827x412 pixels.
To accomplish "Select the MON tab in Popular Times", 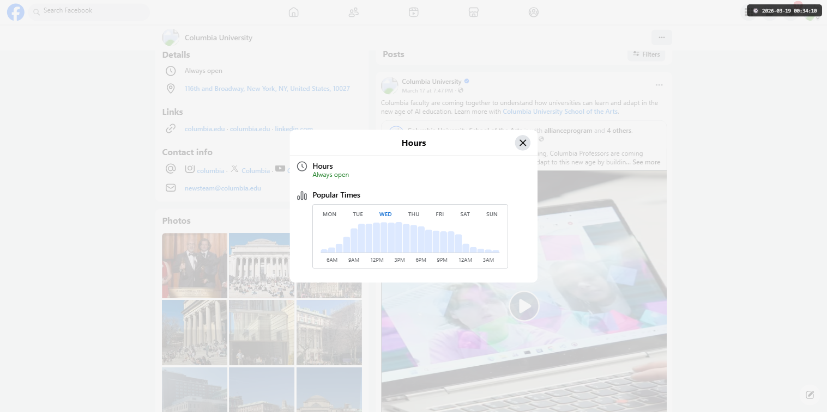I will click(329, 214).
